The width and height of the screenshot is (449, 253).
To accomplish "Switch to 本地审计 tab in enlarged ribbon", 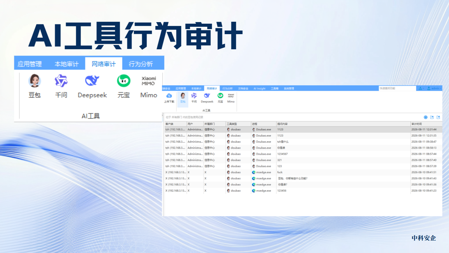I will tap(66, 64).
